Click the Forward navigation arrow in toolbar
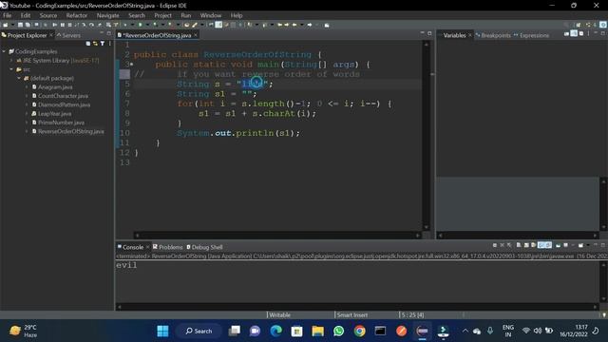This screenshot has width=608, height=342. click(310, 25)
